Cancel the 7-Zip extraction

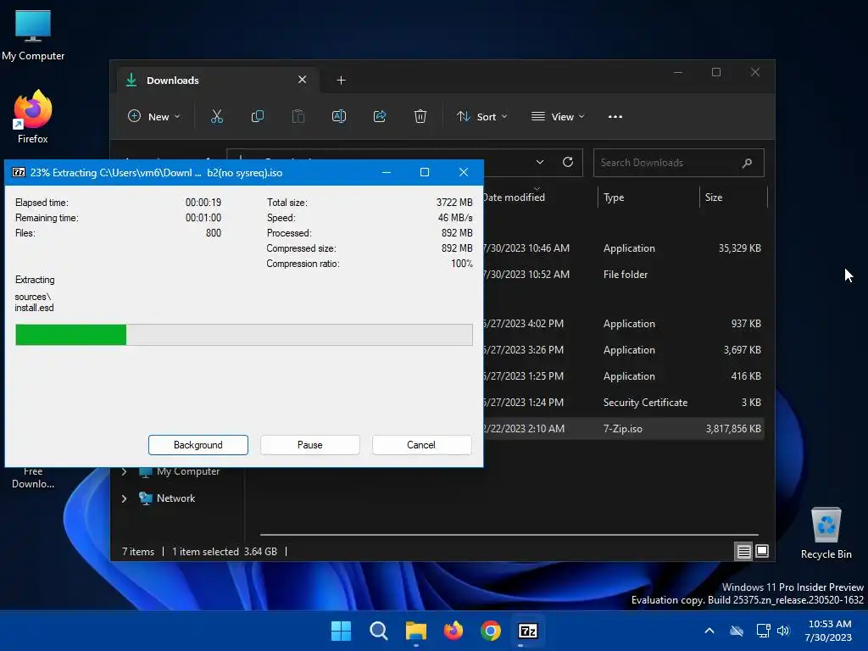421,445
